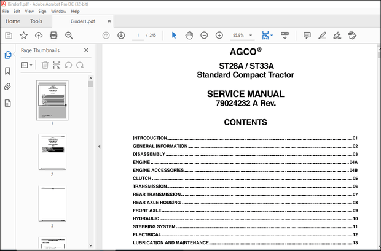Open the Bookmarks sidebar panel
381x251 pixels.
point(7,71)
